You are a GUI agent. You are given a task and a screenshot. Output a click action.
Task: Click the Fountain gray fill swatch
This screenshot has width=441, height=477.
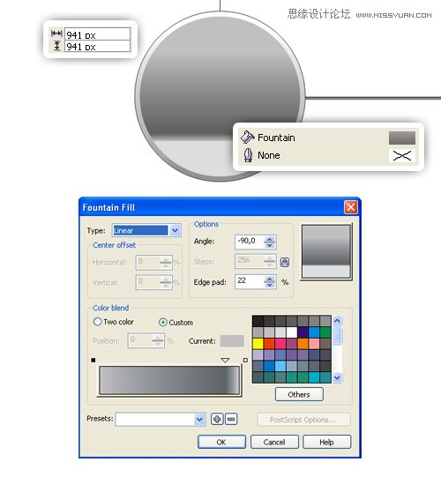[x=401, y=138]
